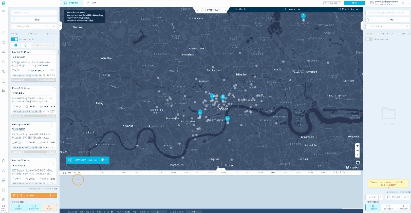Turn off the blue toggle in left panel
The width and height of the screenshot is (411, 213).
coord(14,40)
